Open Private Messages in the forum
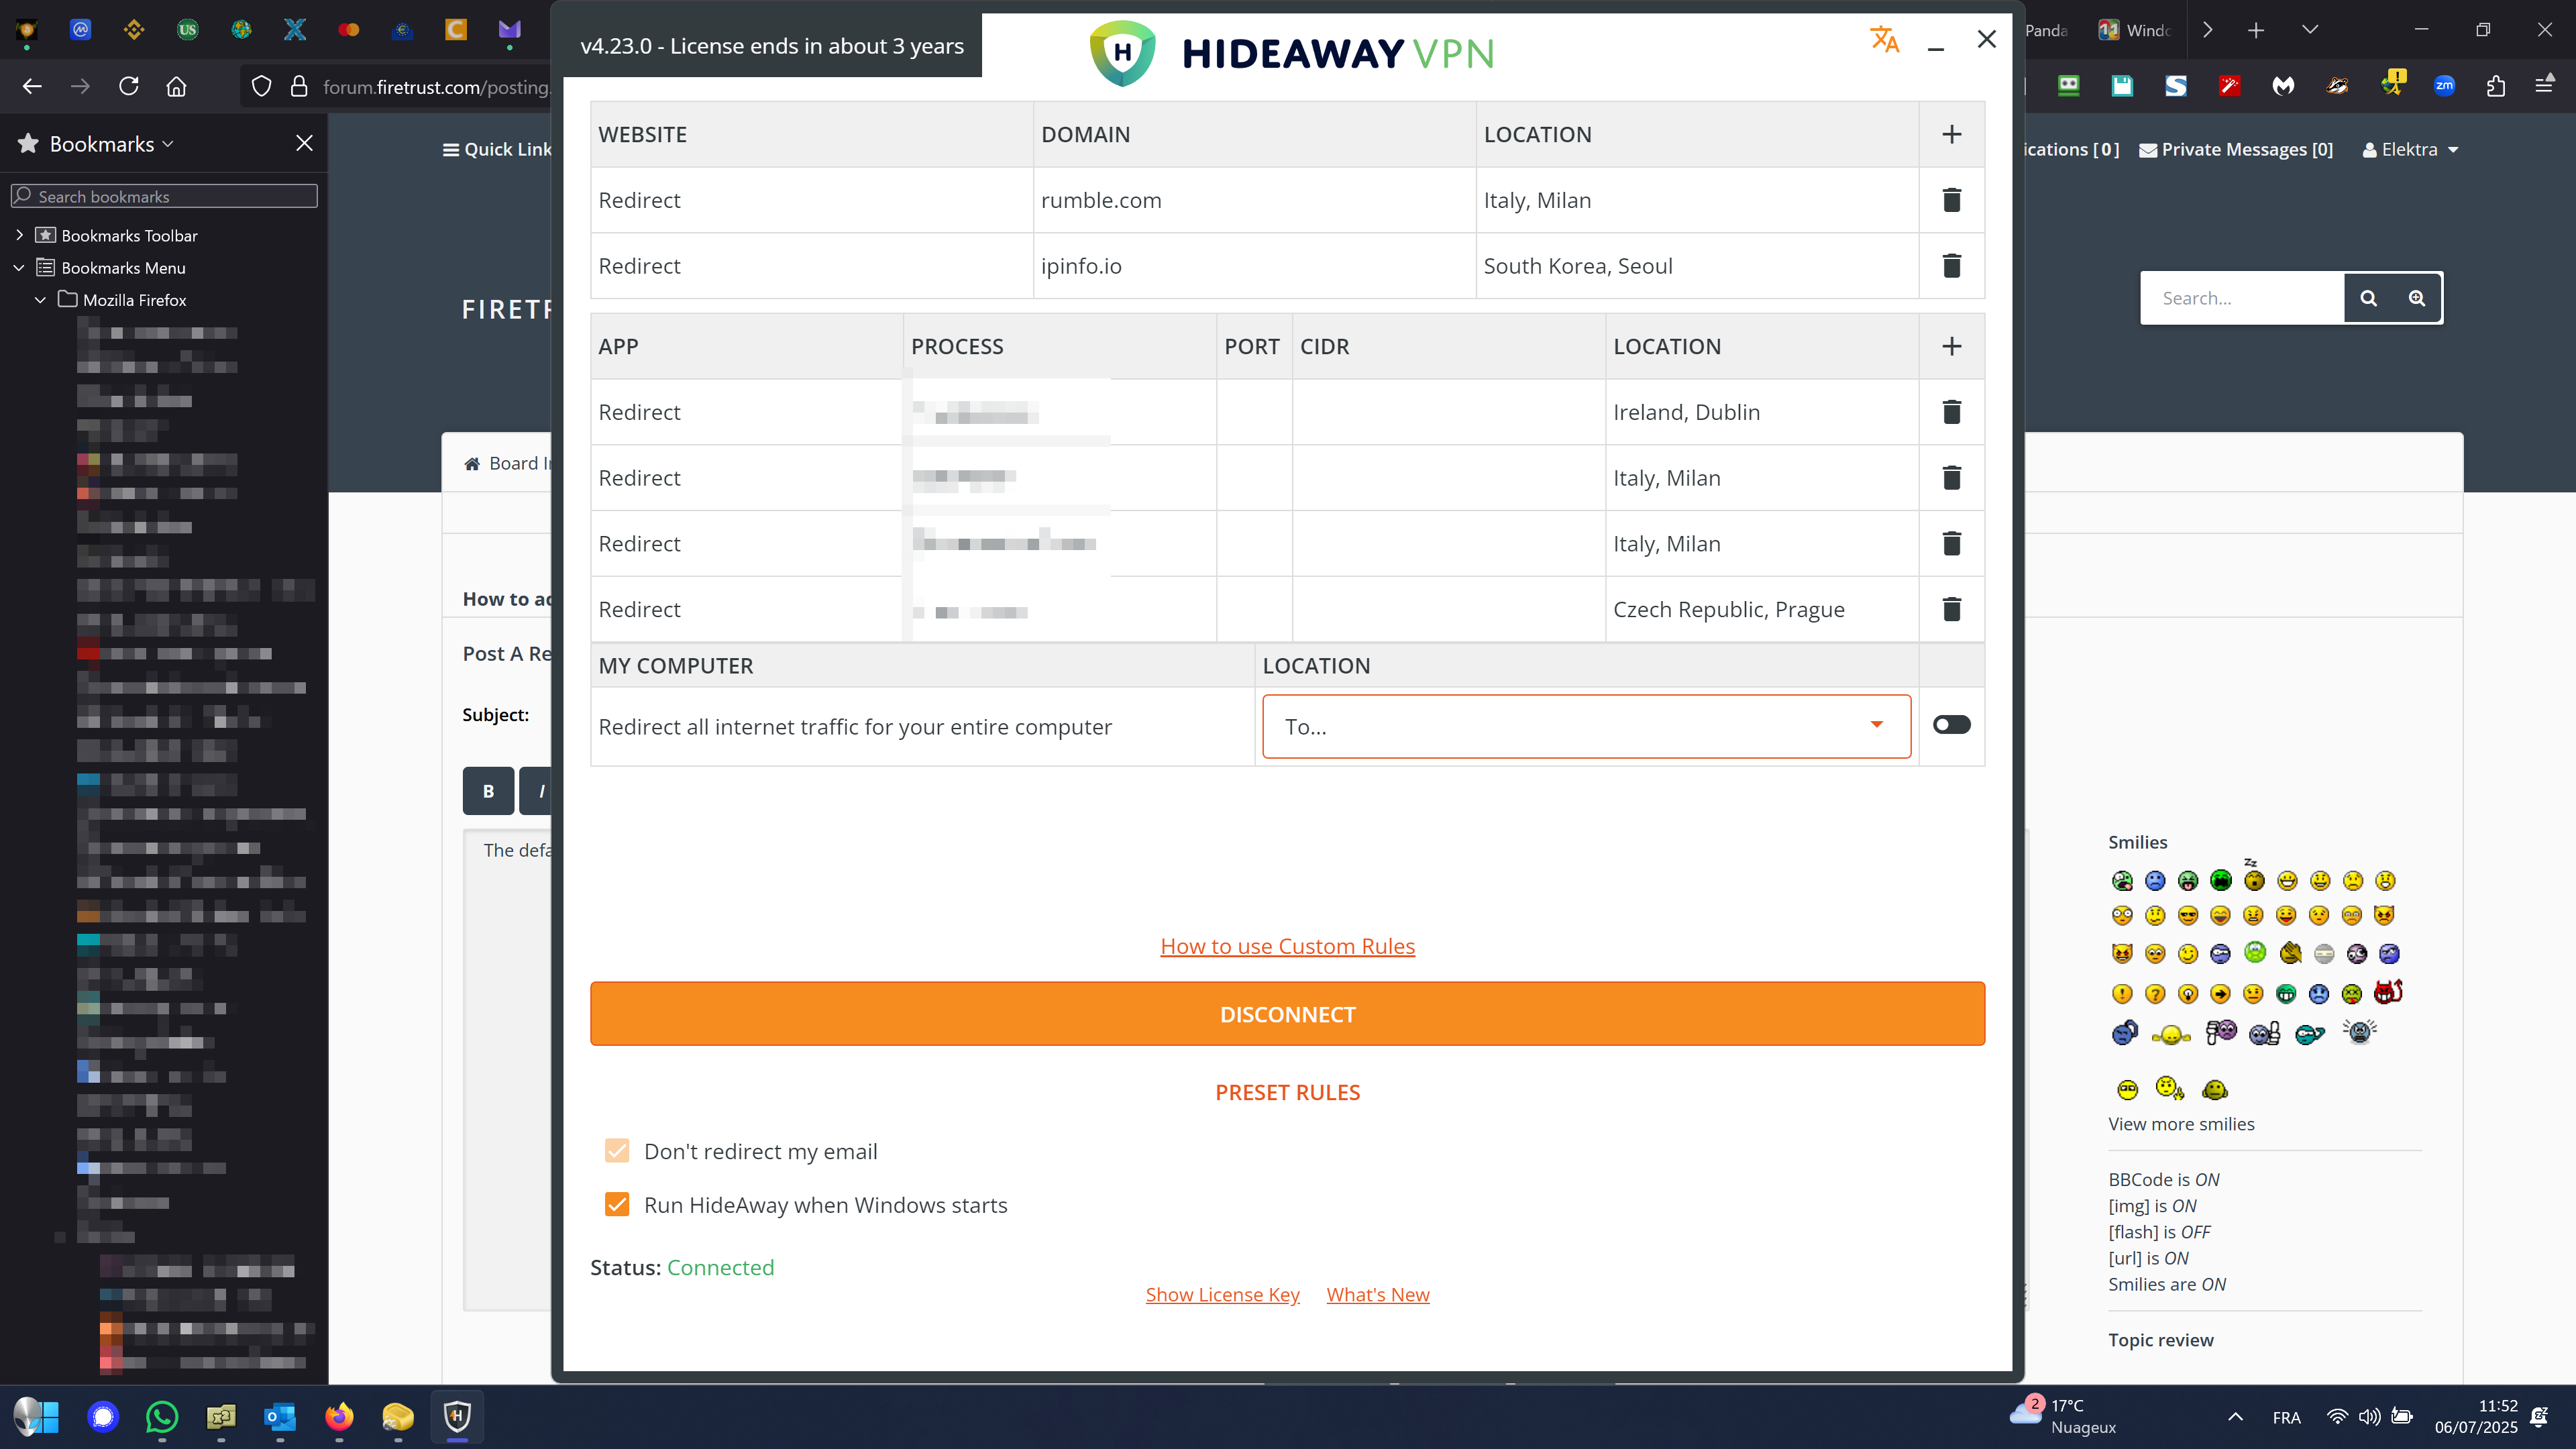Viewport: 2576px width, 1449px height. tap(2236, 149)
